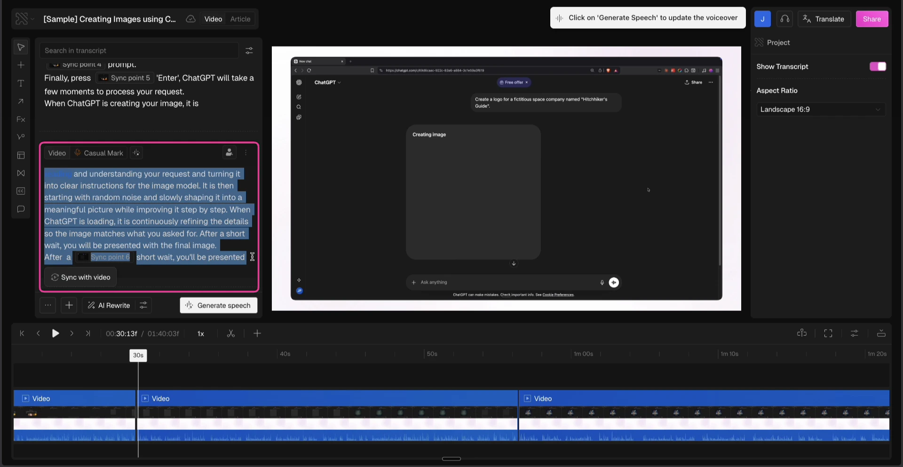Select the Arrow annotation tool

pyautogui.click(x=21, y=101)
